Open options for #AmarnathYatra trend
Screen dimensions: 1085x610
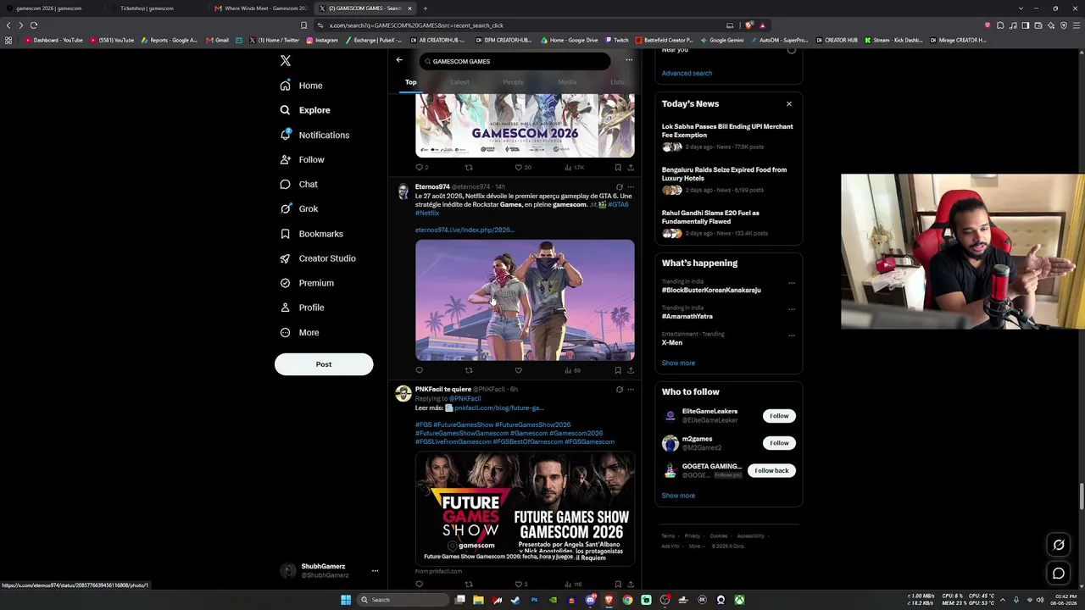pyautogui.click(x=792, y=309)
